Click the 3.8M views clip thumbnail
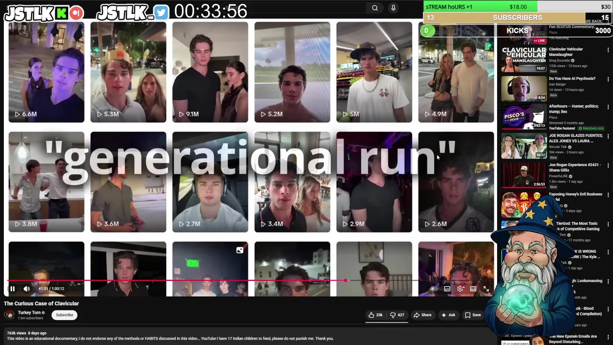The height and width of the screenshot is (345, 613). click(46, 182)
